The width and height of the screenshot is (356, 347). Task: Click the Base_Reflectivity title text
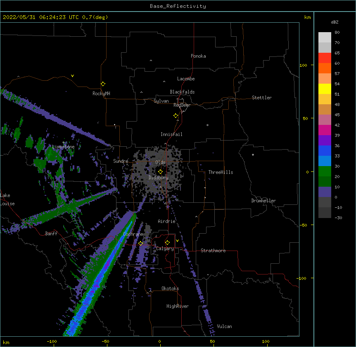178,6
